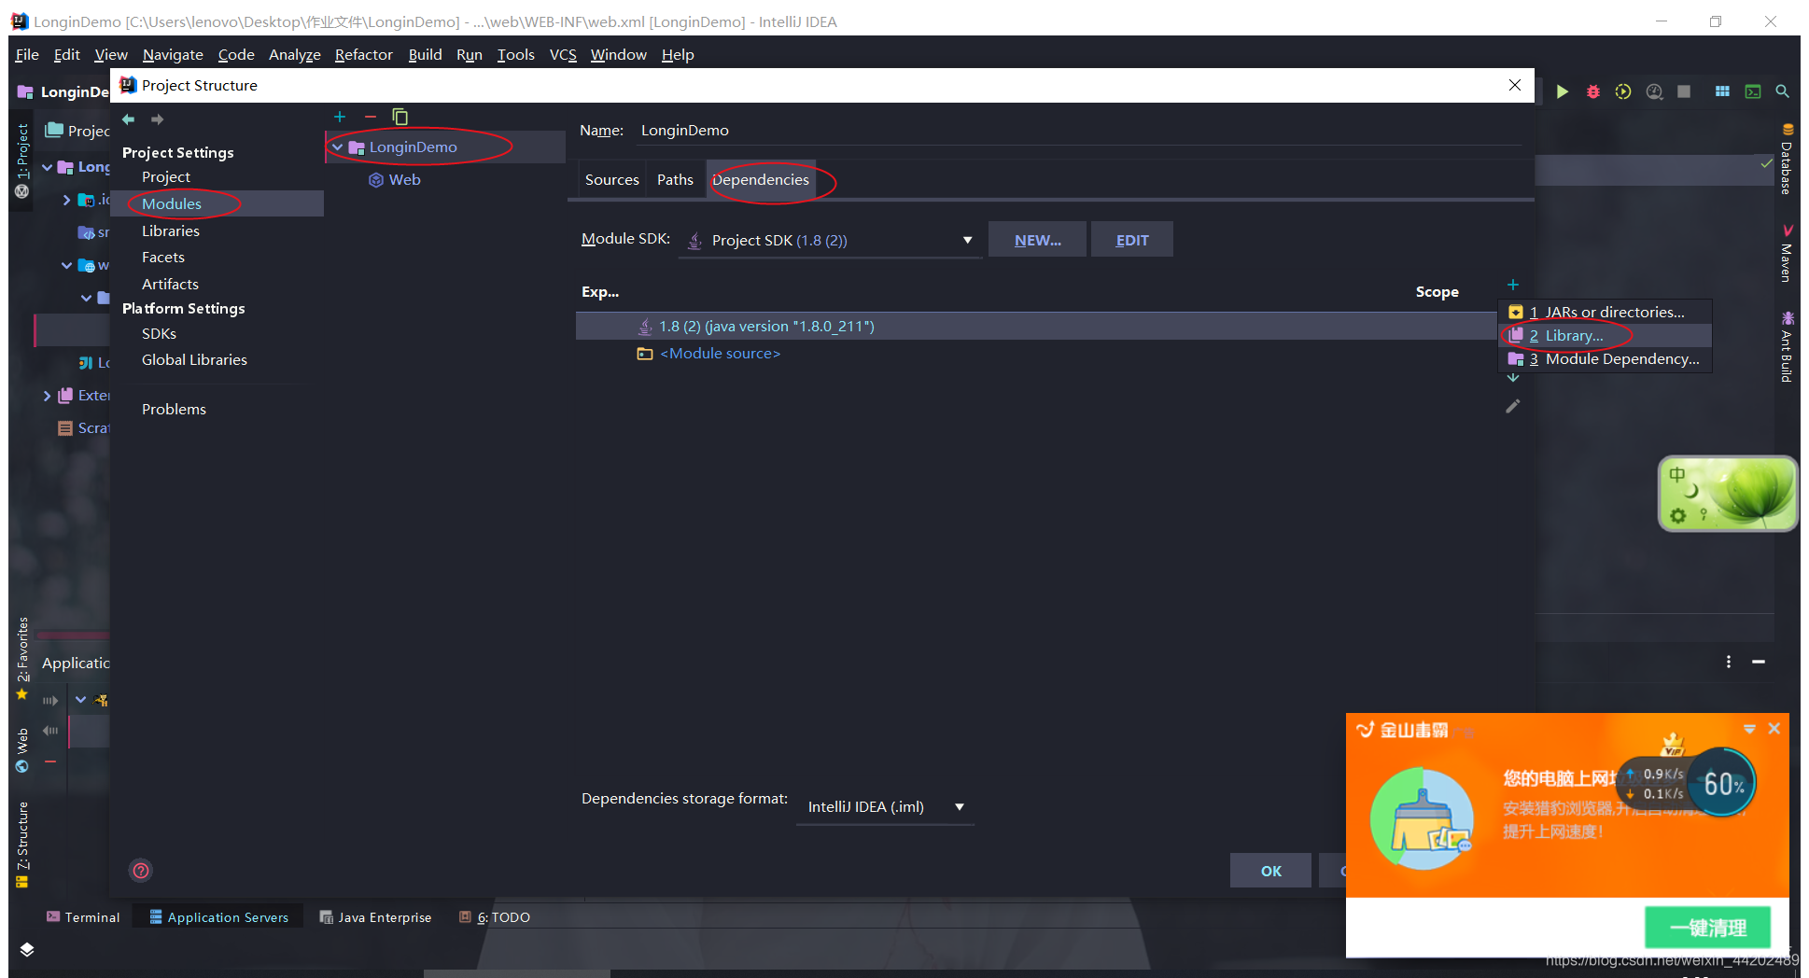Copy the selected module with the copy icon

pos(400,117)
